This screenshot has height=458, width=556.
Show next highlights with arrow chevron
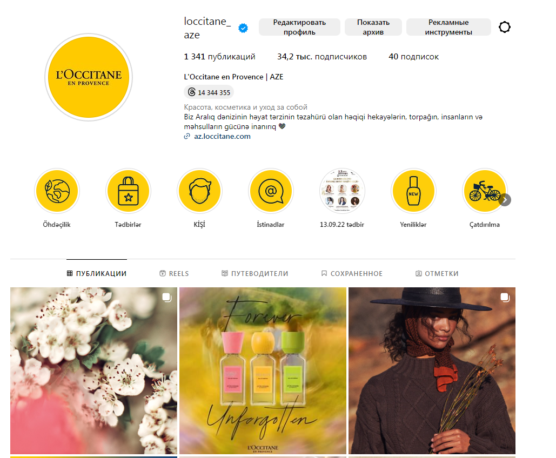(x=505, y=200)
